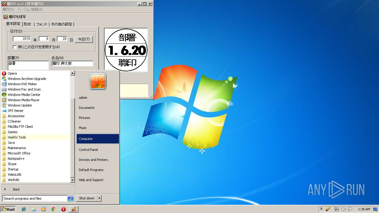
Task: Click the search programs and files box
Action: [x=35, y=199]
